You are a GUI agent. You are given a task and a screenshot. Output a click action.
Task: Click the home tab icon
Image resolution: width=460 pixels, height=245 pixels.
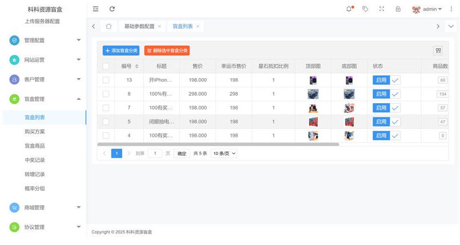tap(109, 26)
